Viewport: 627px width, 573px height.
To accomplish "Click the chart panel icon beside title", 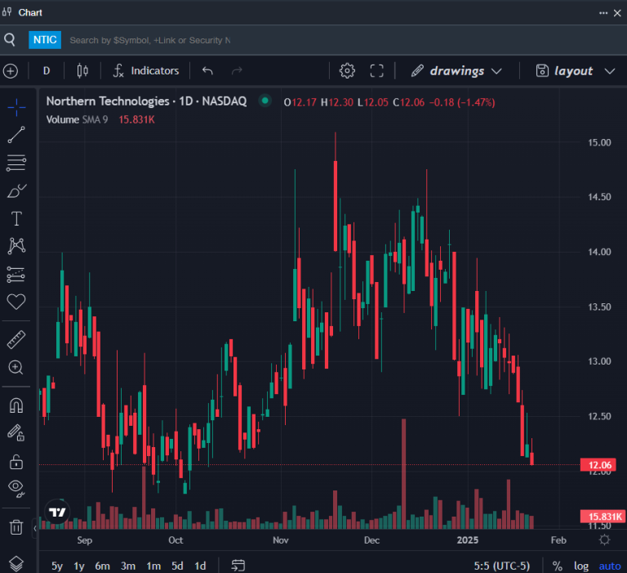I will pyautogui.click(x=7, y=12).
